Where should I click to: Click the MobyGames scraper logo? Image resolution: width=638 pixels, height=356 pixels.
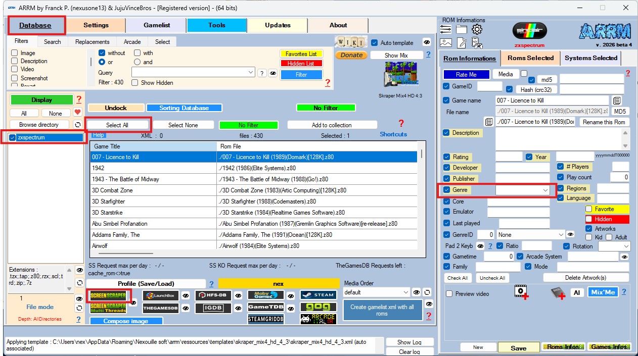[x=265, y=295]
